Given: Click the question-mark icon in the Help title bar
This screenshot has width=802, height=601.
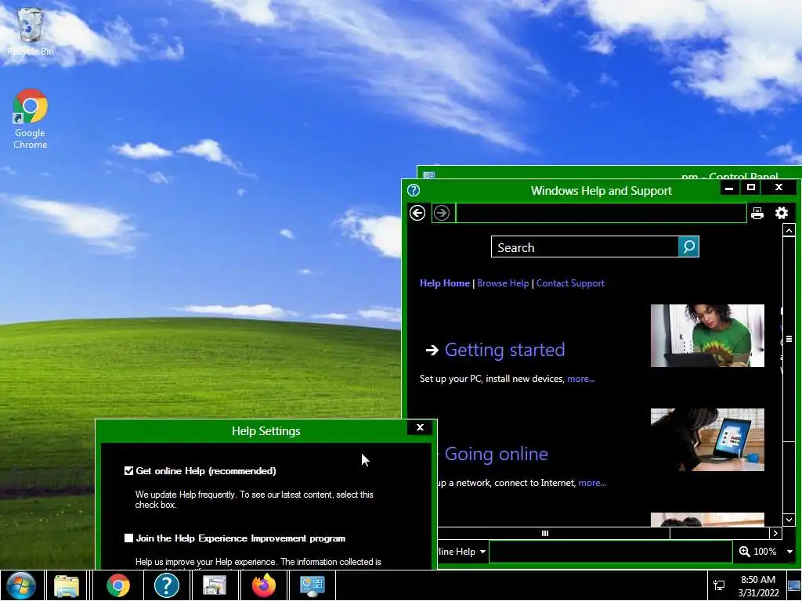Looking at the screenshot, I should tap(414, 191).
